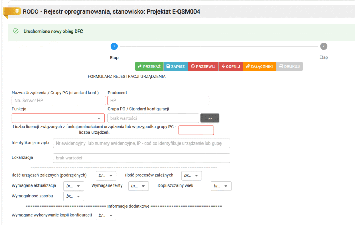Select step 1 circle in progress bar
This screenshot has height=225, width=355.
click(x=114, y=46)
